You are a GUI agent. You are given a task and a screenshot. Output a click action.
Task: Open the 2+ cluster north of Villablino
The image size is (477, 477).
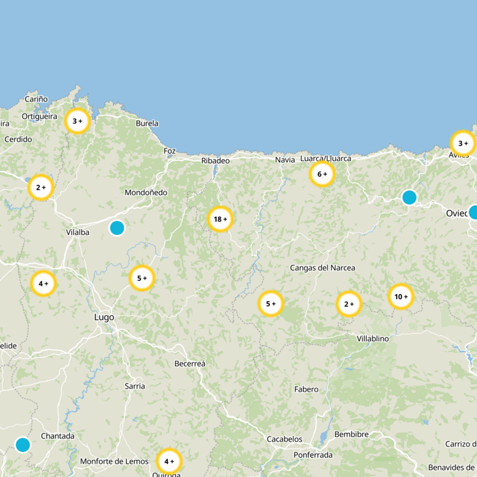pos(349,304)
